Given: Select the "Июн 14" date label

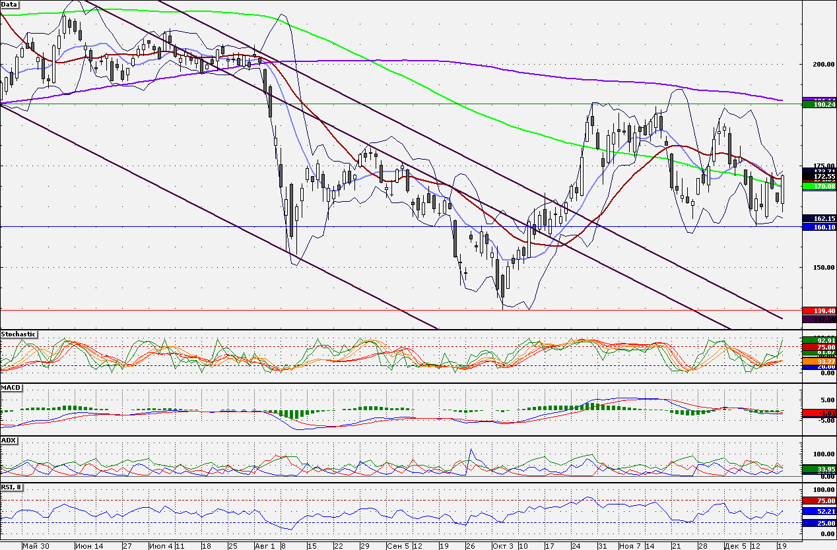Looking at the screenshot, I should click(90, 546).
